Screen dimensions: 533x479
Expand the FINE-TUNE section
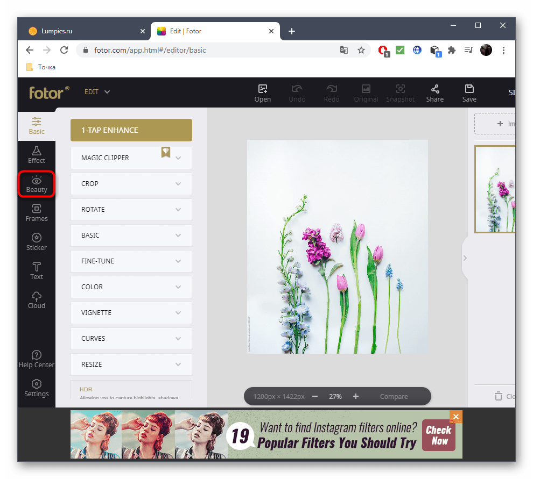[131, 261]
